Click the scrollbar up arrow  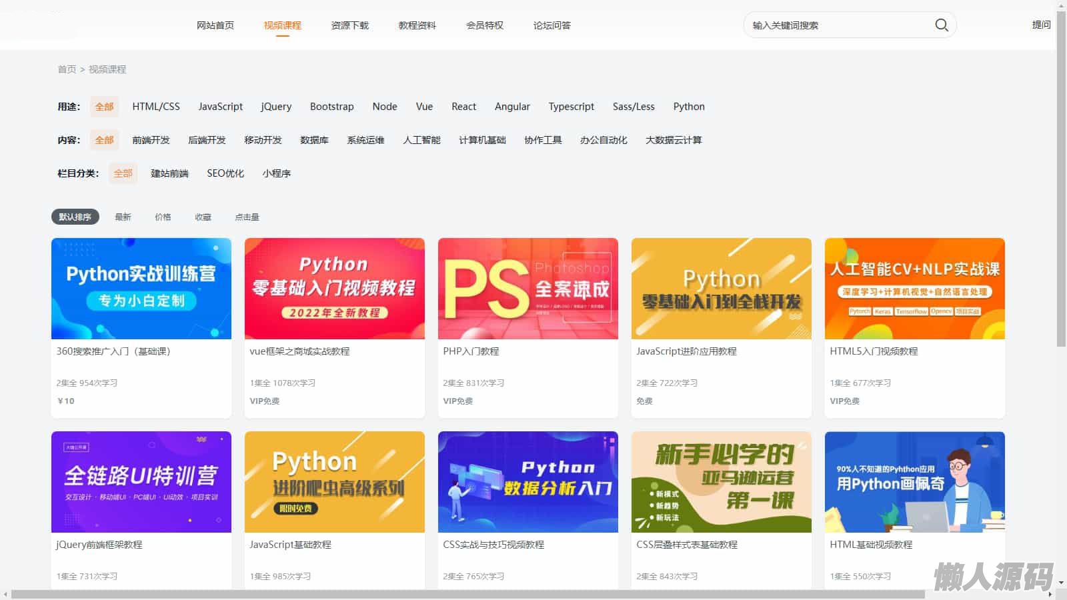pyautogui.click(x=1061, y=5)
